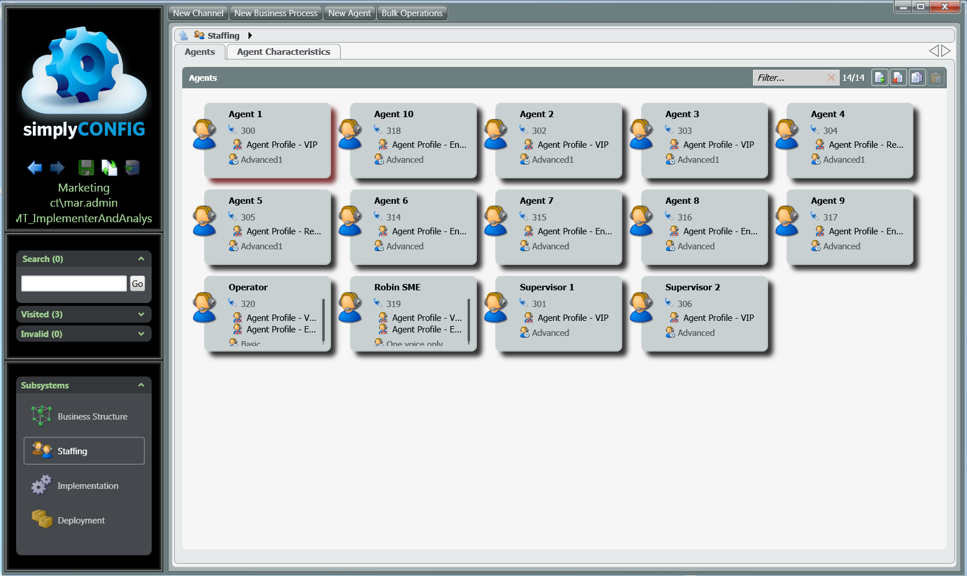Clear the filter using the X icon
The image size is (967, 576).
(831, 77)
